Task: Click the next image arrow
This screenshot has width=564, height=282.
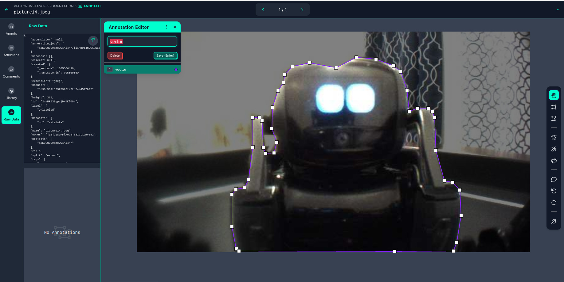Action: tap(302, 10)
